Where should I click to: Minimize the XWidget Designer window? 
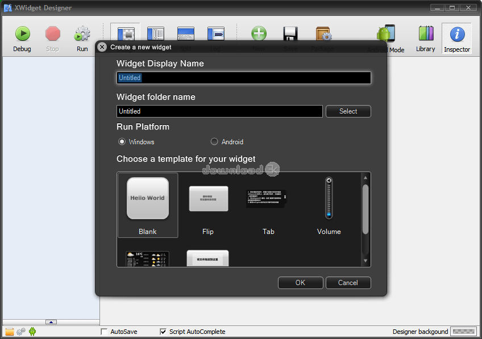pos(438,8)
